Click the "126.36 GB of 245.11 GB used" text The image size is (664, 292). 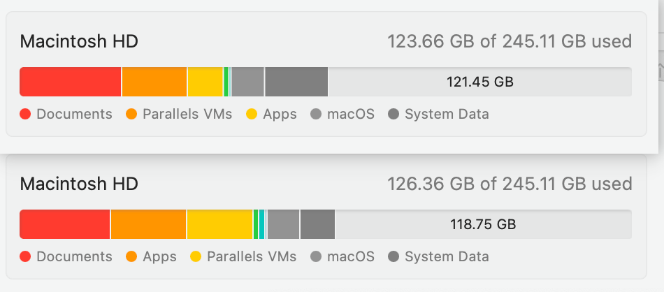(510, 184)
